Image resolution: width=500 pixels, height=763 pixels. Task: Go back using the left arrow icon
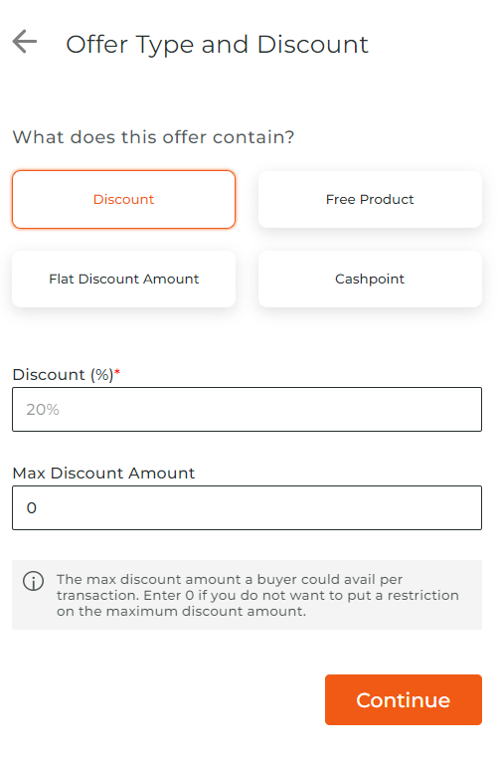24,42
